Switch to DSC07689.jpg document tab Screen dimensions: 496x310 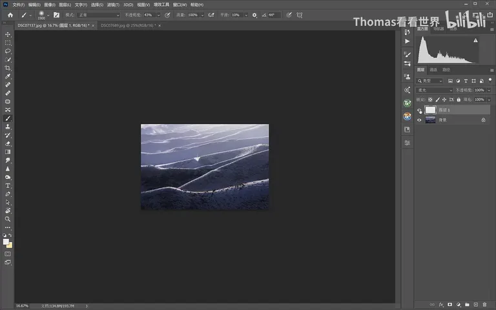point(128,25)
